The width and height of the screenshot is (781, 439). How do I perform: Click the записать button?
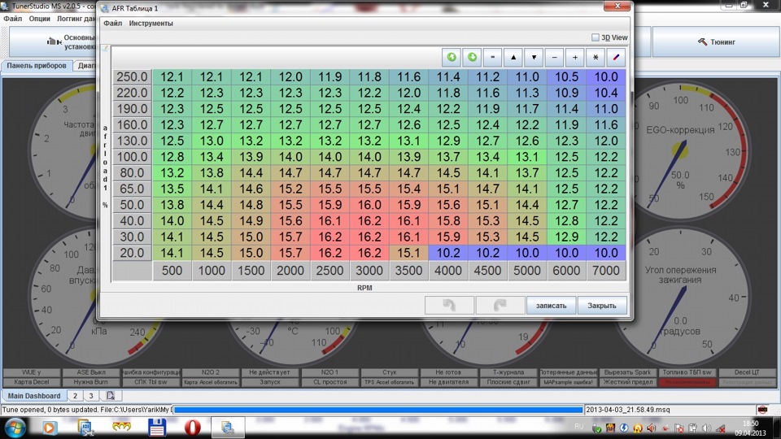coord(551,306)
